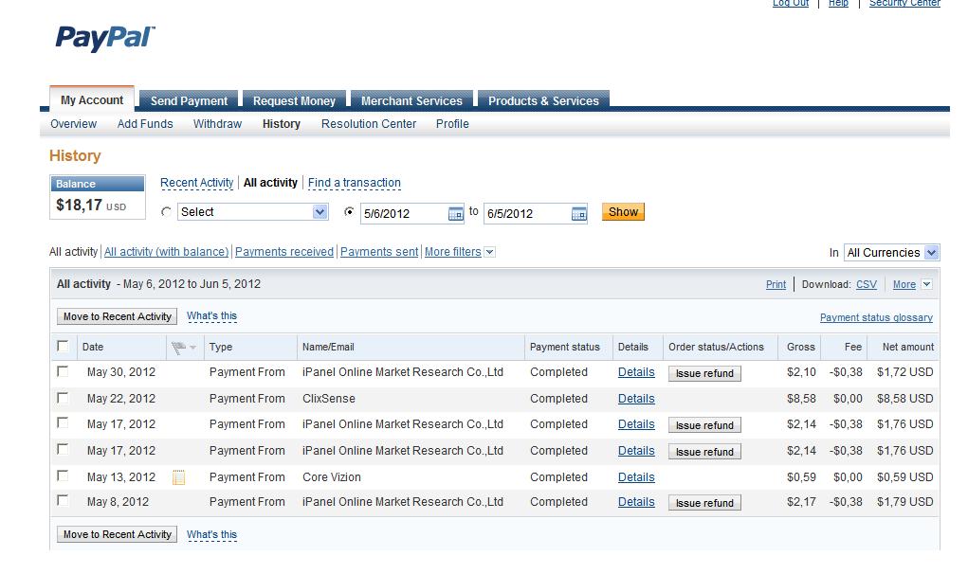Open the end date calendar picker

[x=578, y=214]
